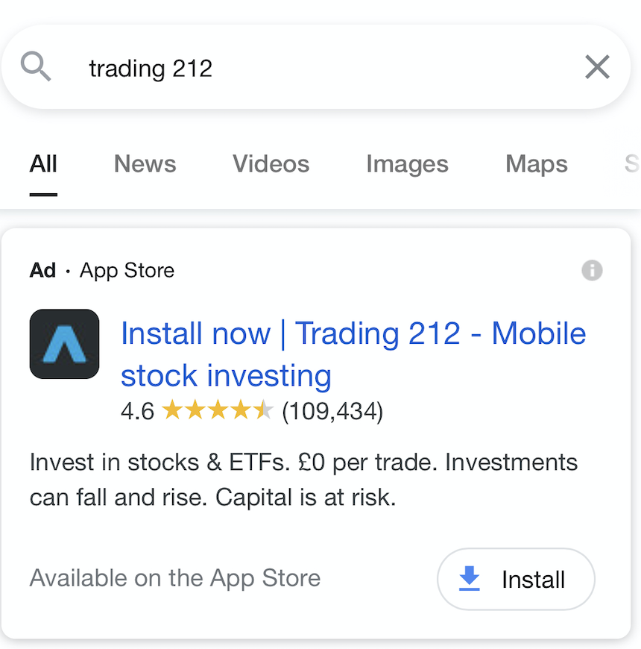641x649 pixels.
Task: Tap the Trading 212 app logo
Action: (65, 344)
